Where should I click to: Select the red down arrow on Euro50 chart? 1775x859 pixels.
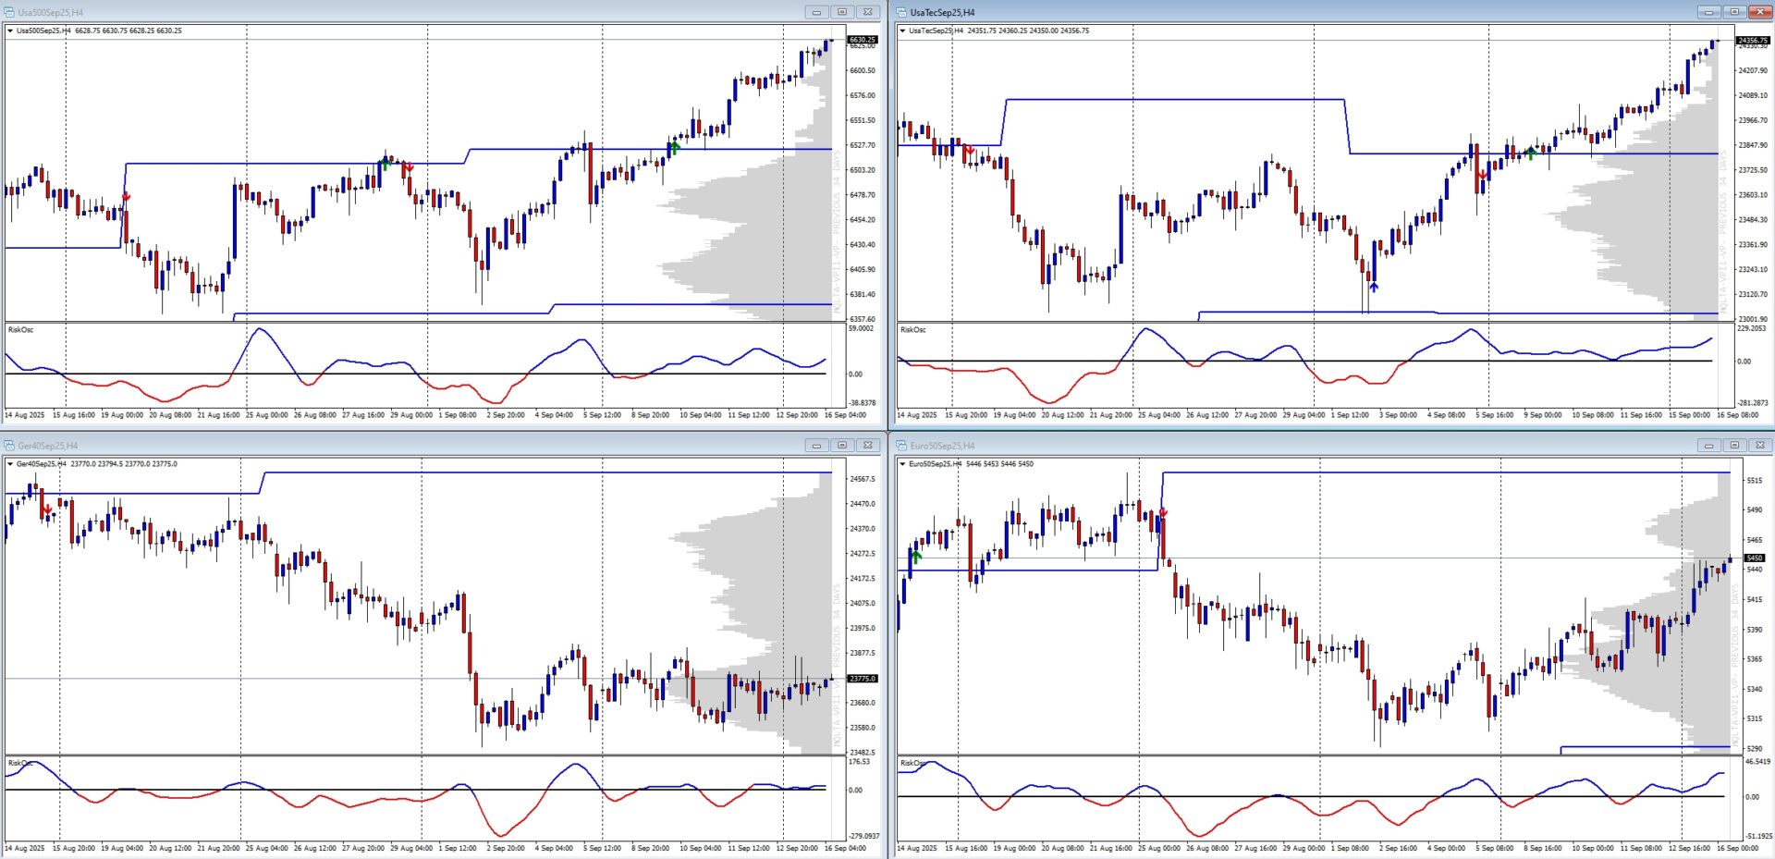coord(1163,512)
